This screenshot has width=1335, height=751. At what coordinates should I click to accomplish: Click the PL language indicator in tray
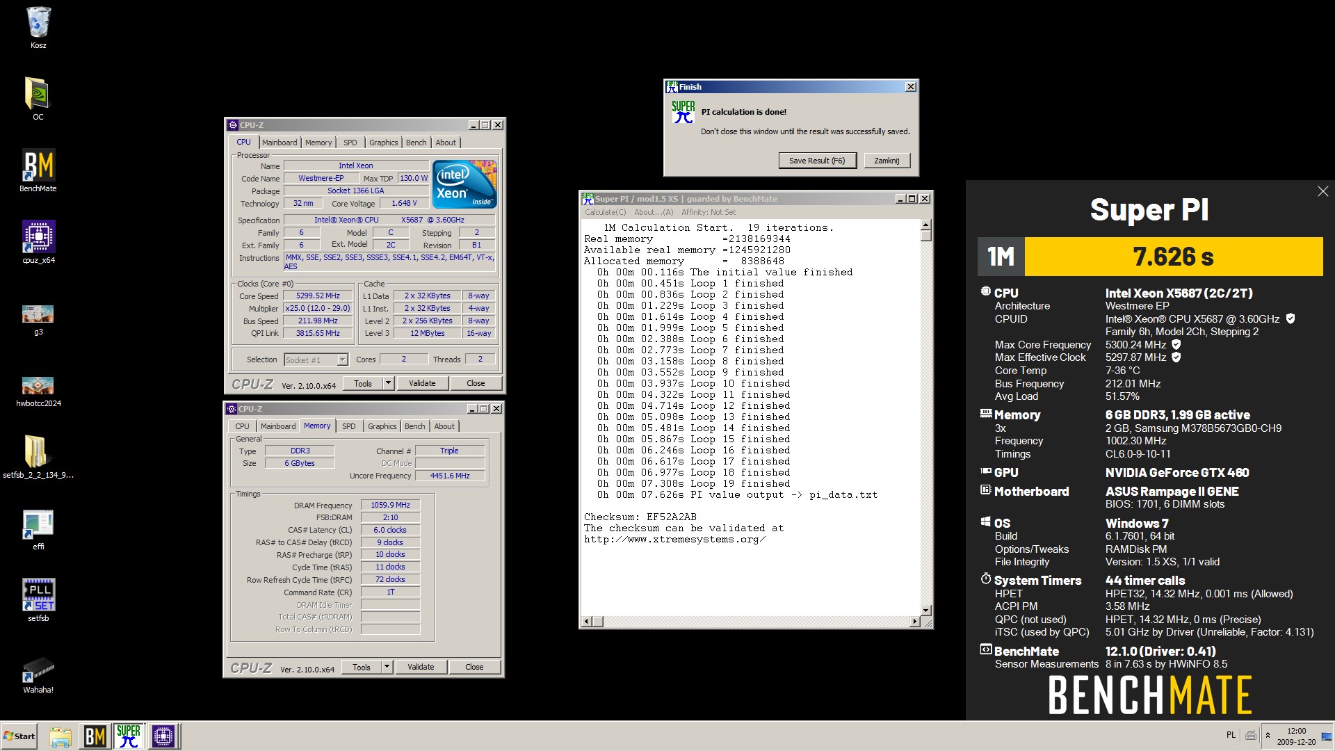click(1231, 735)
